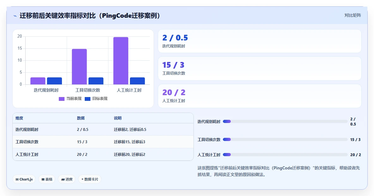374x196 pixels.
Task: Click the blue bar for 人工统计工时
Action: [138, 81]
